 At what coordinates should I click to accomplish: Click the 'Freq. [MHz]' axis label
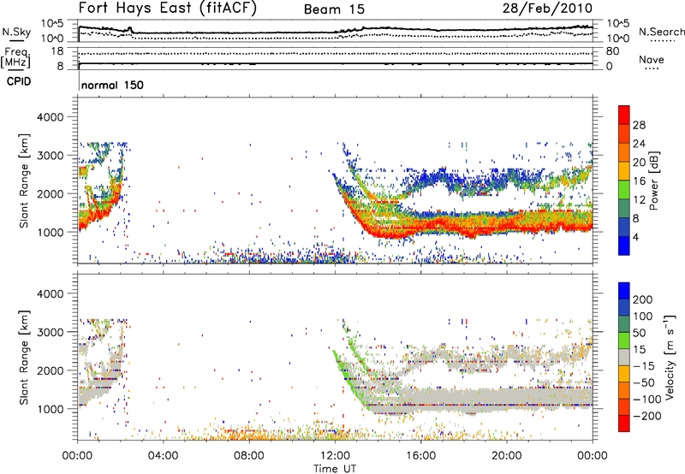pos(15,58)
